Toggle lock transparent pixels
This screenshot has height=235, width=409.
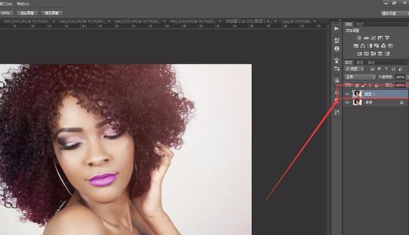coord(357,85)
